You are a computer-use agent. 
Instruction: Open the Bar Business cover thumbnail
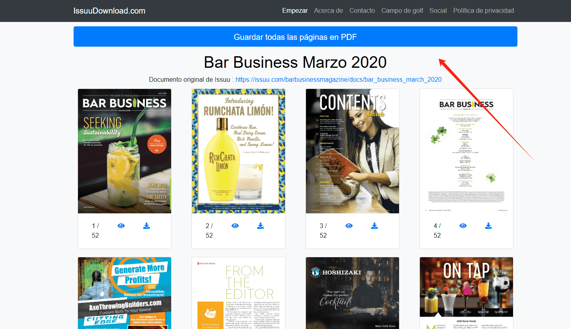point(124,151)
